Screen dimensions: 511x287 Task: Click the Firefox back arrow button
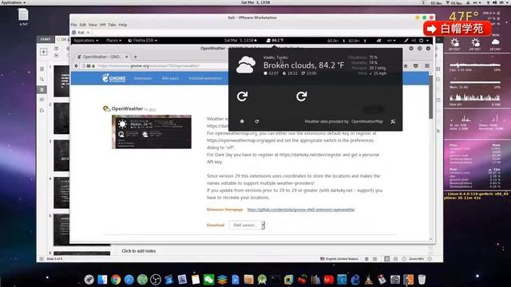pos(76,65)
